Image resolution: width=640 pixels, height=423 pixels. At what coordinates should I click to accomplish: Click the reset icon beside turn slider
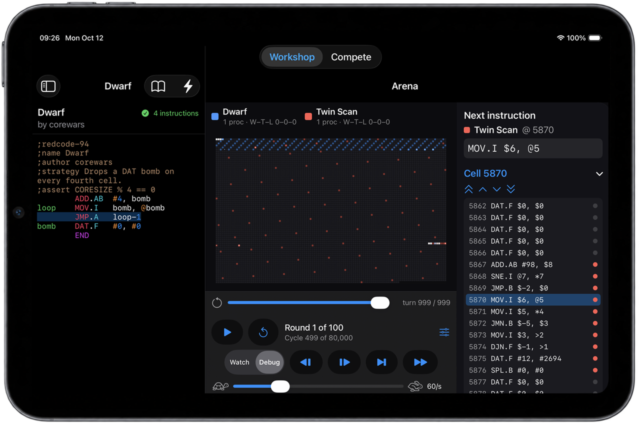click(x=217, y=303)
